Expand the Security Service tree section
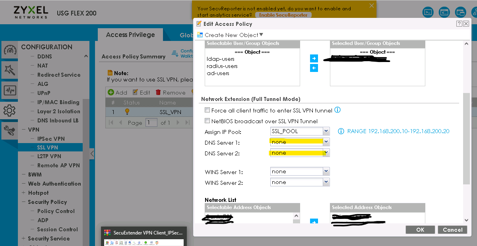Screen dimensions: 477x246 click(x=24, y=238)
